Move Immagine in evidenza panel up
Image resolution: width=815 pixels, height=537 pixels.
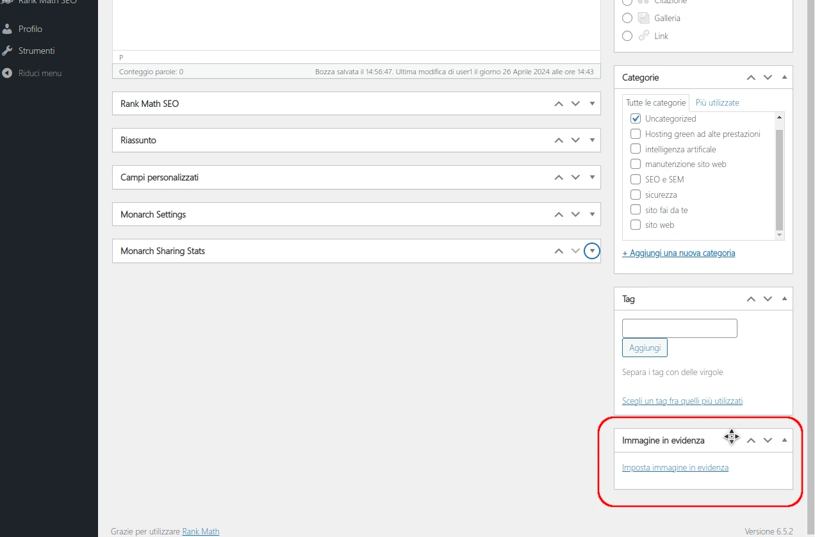[x=751, y=440]
